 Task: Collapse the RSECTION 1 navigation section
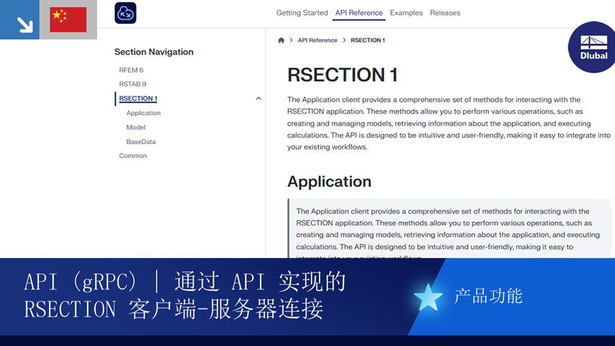[258, 99]
